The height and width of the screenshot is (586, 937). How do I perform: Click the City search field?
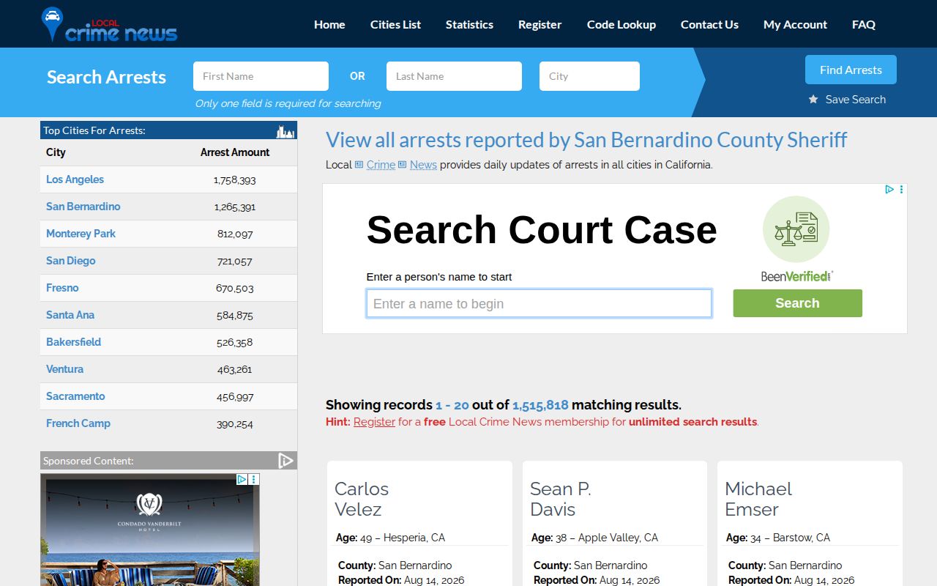click(x=589, y=76)
